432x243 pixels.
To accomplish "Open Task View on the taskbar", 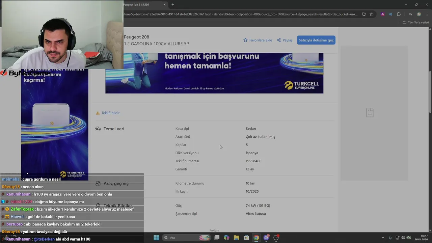I will [217, 238].
